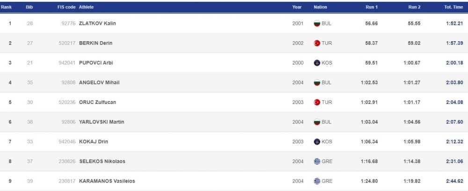Click the Nation column header
468x191 pixels.
pos(320,7)
